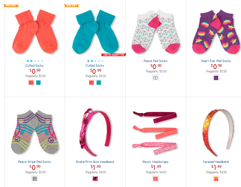Select gray swatch under Peace Stripe Ped Socks

coord(35,179)
